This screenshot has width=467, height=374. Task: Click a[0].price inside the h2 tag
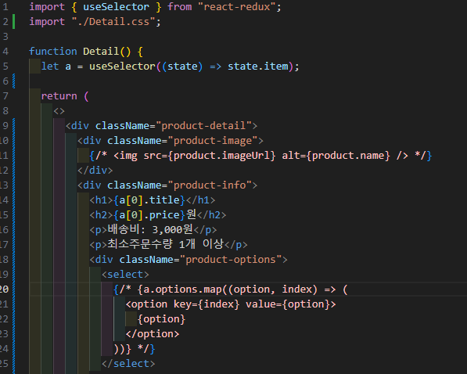coord(149,215)
